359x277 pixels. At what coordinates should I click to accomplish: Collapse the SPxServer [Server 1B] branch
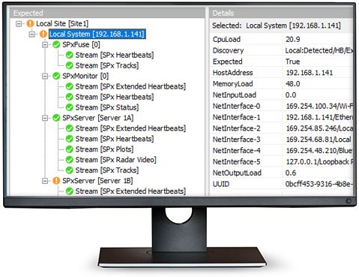pos(45,181)
